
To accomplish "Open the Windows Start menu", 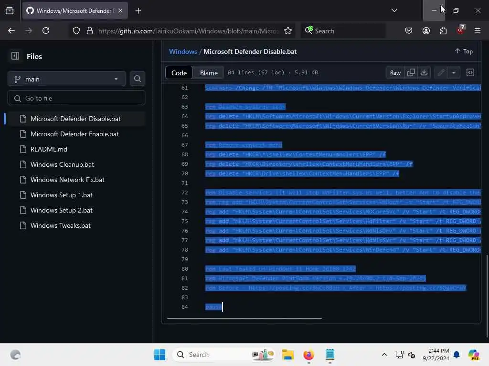I will (159, 355).
